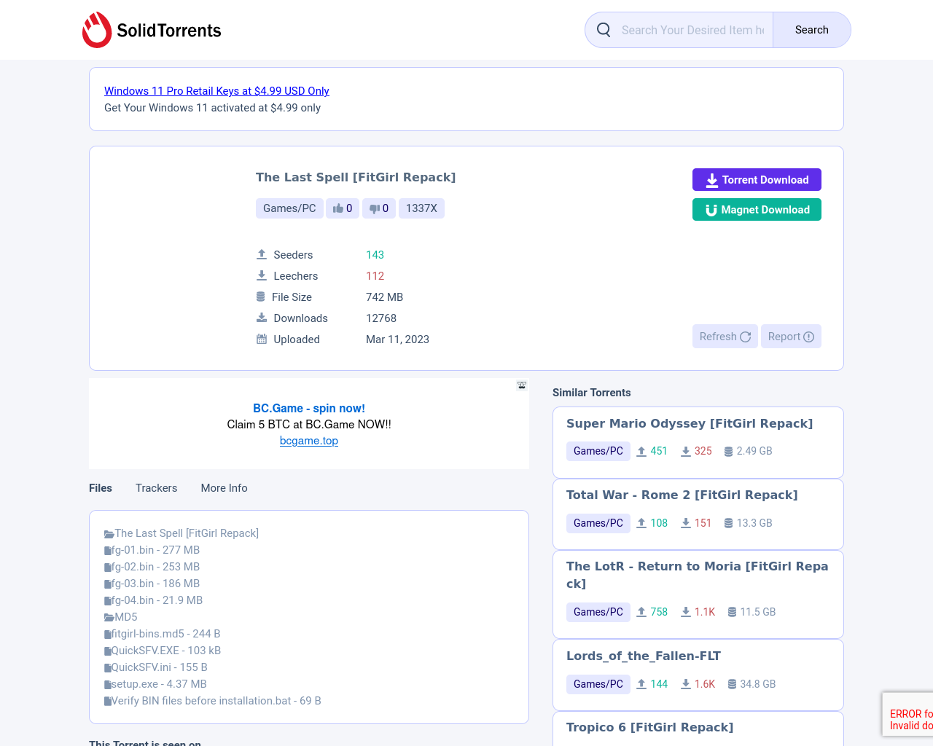
Task: Click seeders icon on Super Mario Odyssey card
Action: pyautogui.click(x=641, y=451)
